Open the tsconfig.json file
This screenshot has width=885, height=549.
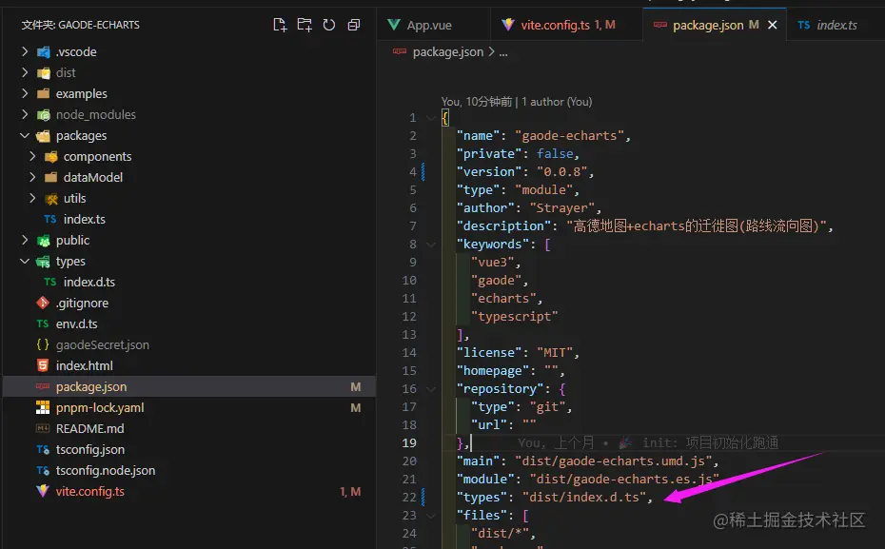pyautogui.click(x=89, y=450)
